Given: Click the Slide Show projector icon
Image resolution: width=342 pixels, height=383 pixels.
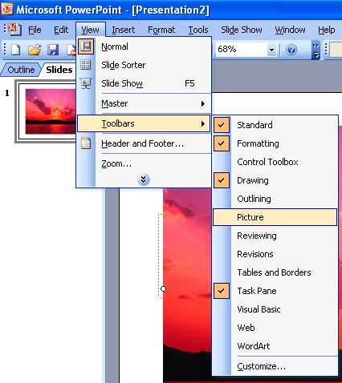Looking at the screenshot, I should 86,83.
